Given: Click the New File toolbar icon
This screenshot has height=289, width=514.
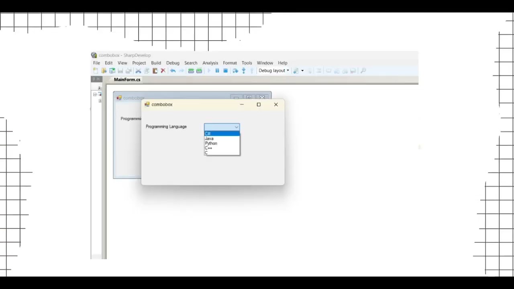Looking at the screenshot, I should 96,71.
